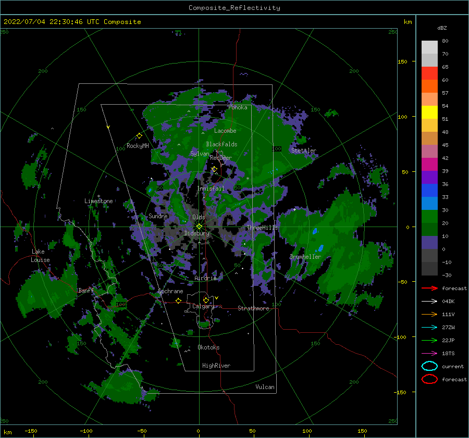The image size is (469, 438).
Task: Select the 80 dBZ color swatch
Action: (x=429, y=47)
